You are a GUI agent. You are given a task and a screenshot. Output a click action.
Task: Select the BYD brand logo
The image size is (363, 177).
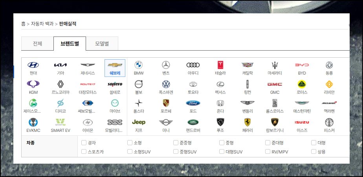302,65
